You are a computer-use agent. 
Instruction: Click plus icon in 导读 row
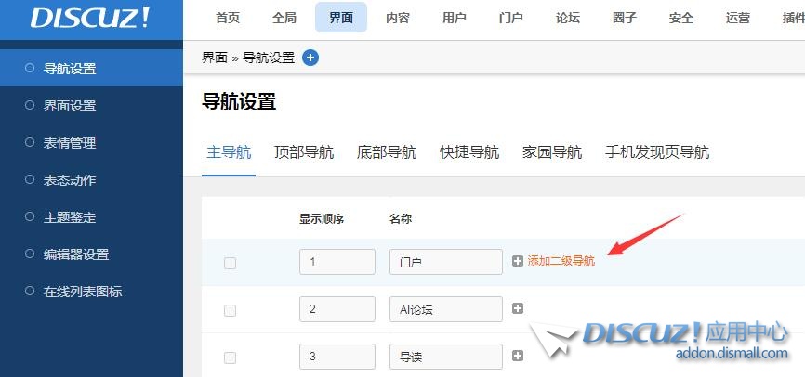pos(518,357)
